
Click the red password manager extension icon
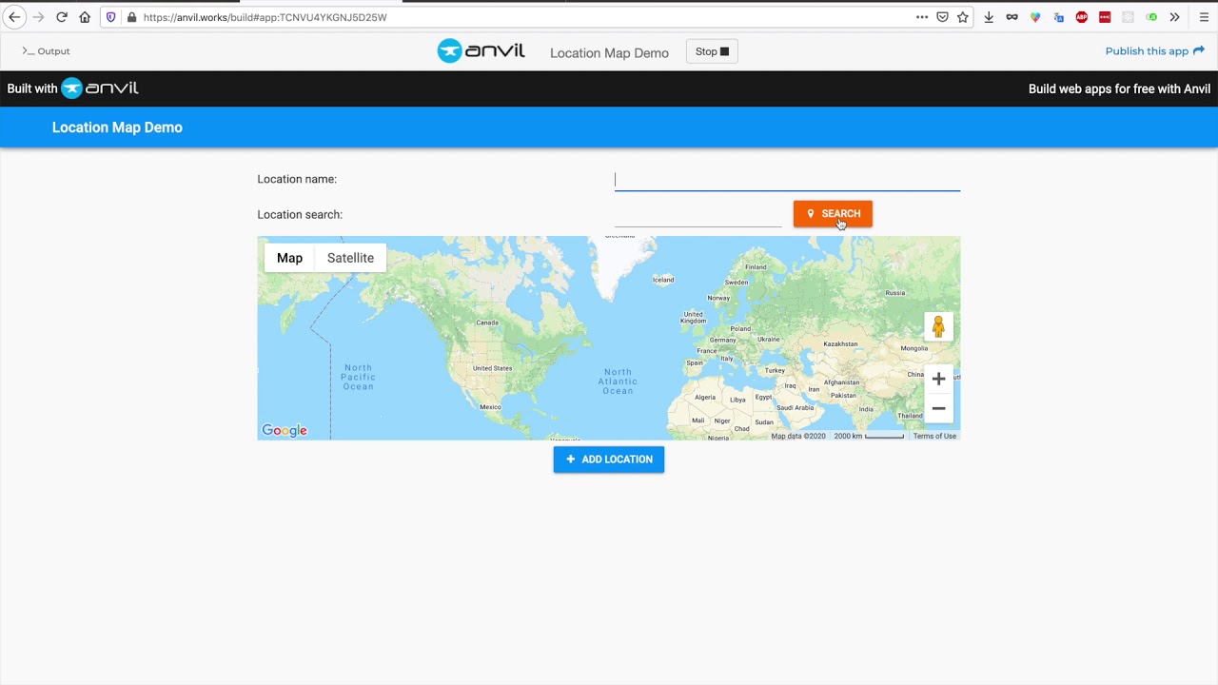1105,17
